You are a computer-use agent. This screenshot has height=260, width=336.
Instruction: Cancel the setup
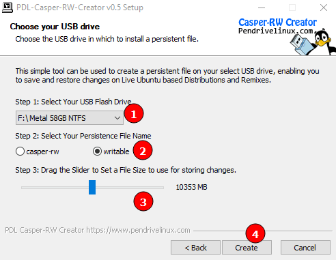coord(305,248)
